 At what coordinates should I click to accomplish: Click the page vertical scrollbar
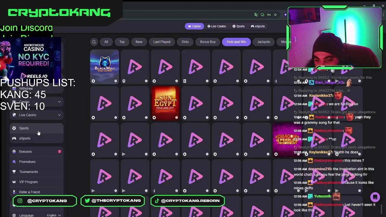(382, 209)
